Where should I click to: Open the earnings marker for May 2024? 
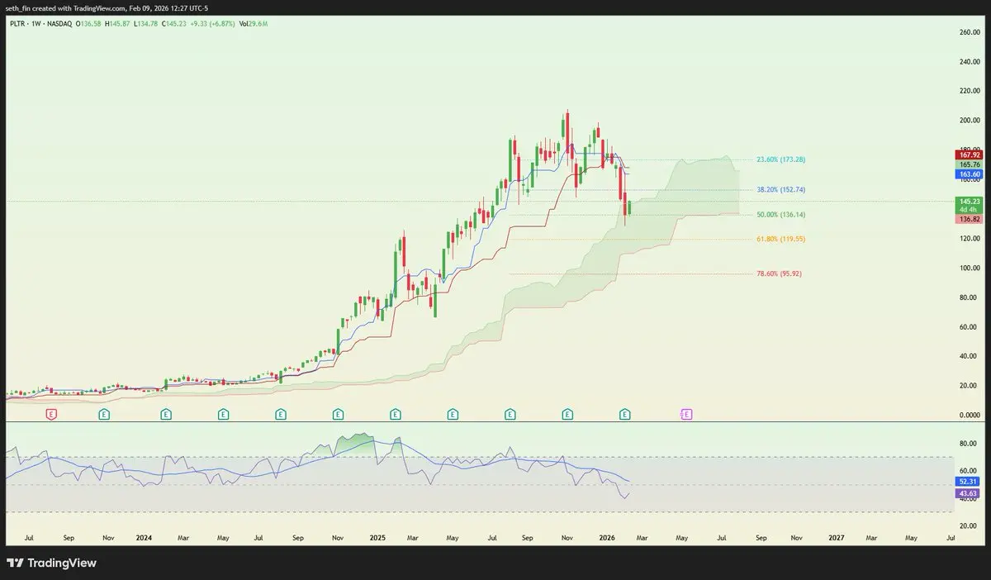[x=223, y=413]
